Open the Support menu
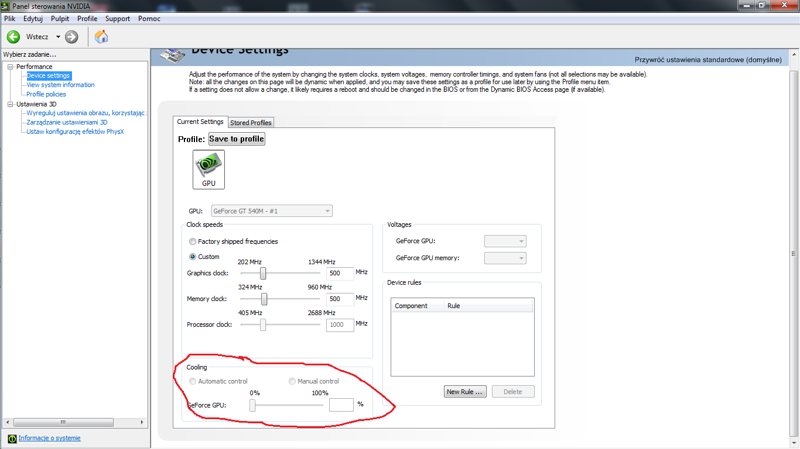The height and width of the screenshot is (449, 800). point(118,19)
